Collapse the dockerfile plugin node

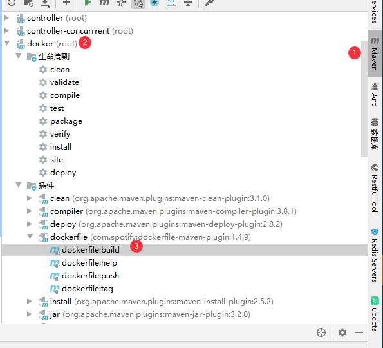click(30, 237)
